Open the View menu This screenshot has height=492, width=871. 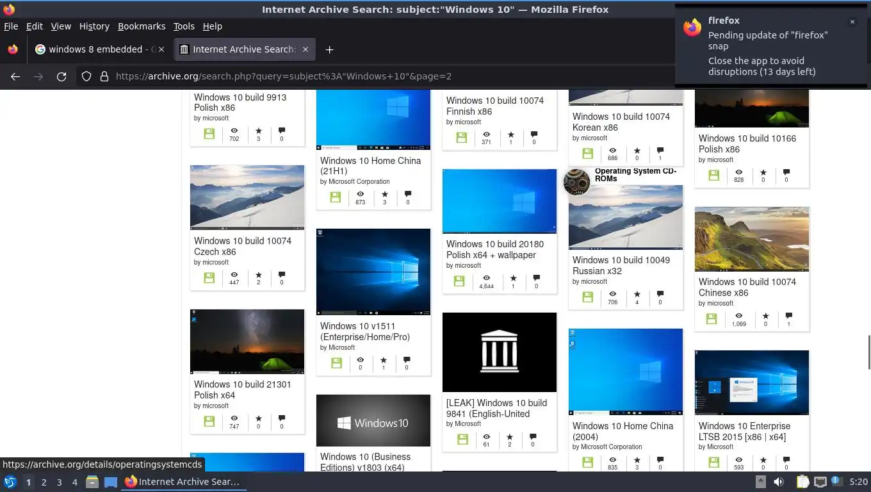61,26
